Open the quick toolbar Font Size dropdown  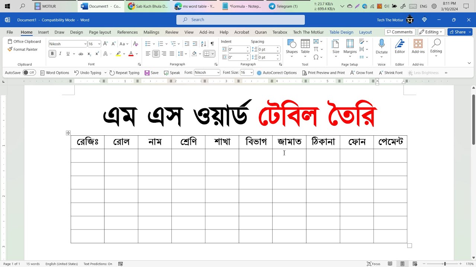pos(252,73)
